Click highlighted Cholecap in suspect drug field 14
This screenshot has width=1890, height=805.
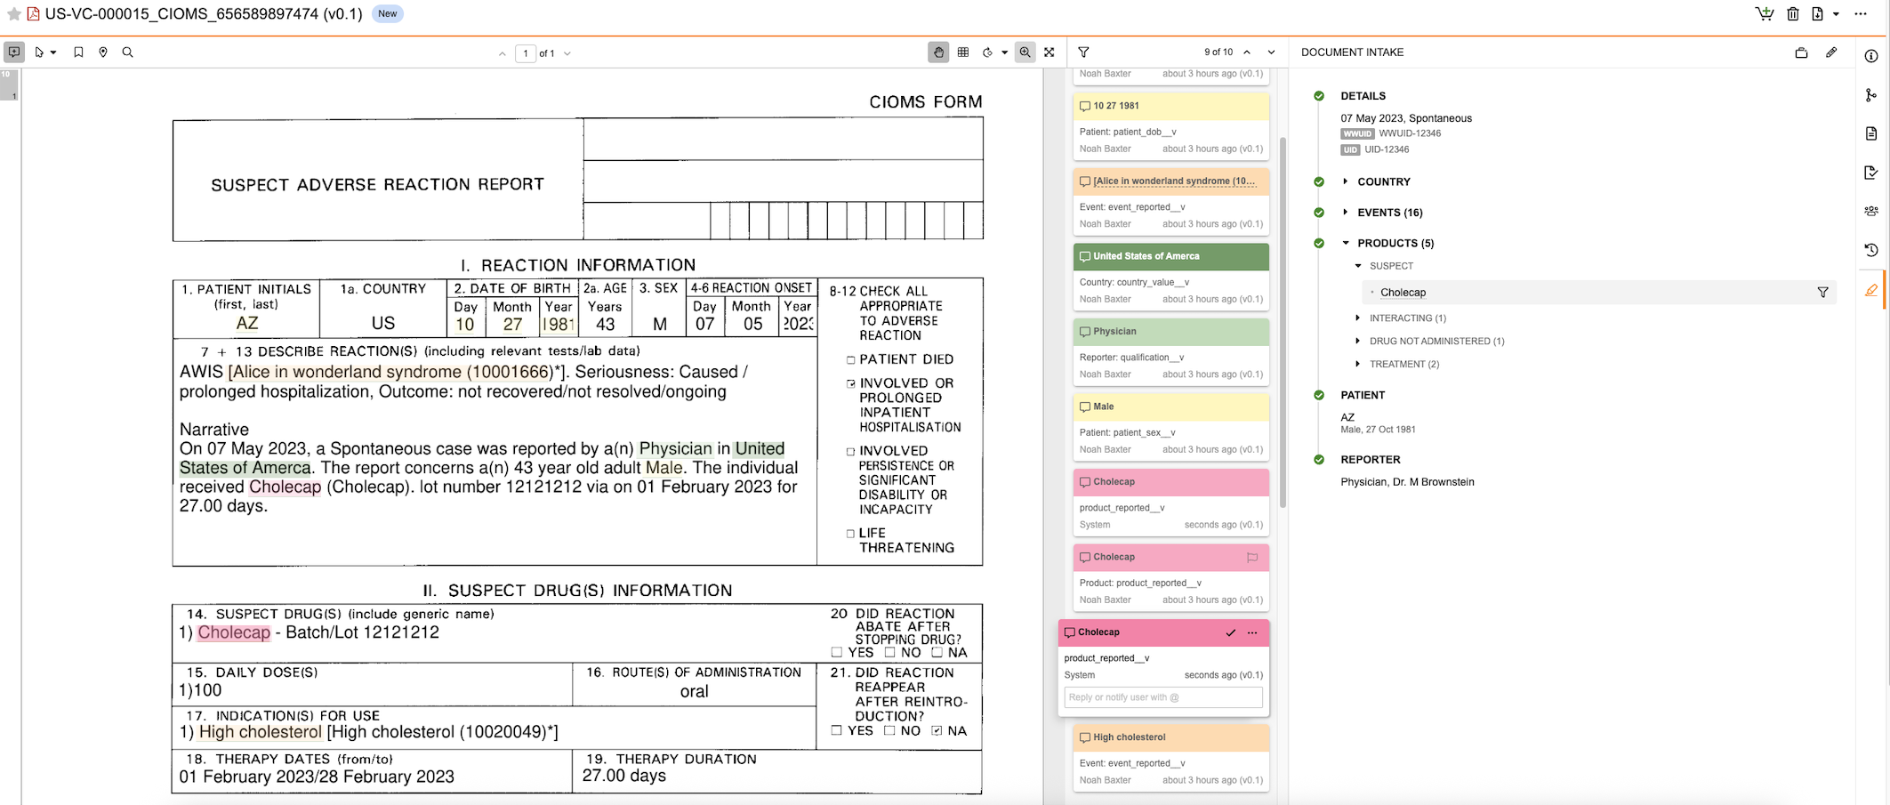coord(234,632)
